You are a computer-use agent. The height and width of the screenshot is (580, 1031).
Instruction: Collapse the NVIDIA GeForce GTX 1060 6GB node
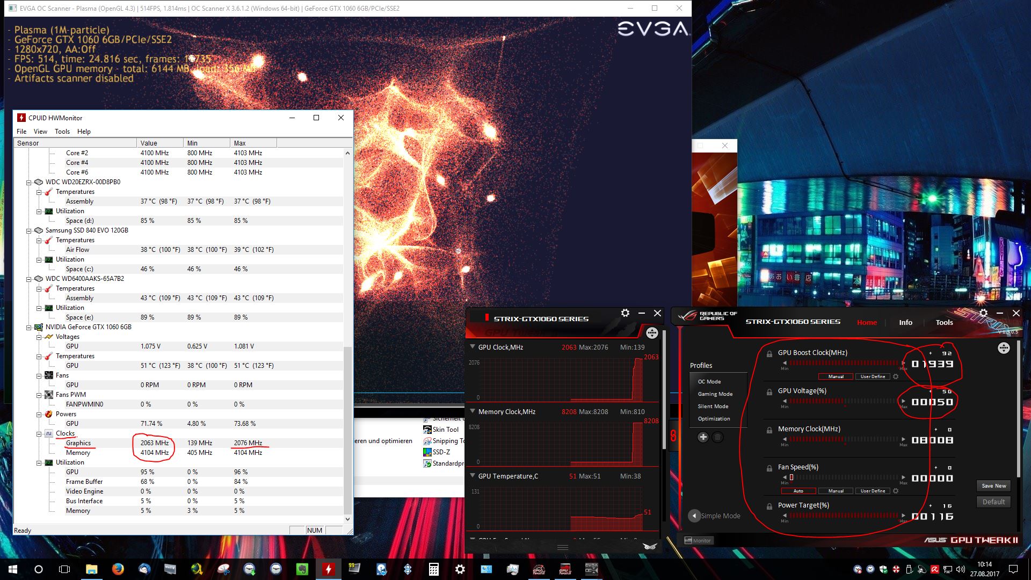point(29,327)
